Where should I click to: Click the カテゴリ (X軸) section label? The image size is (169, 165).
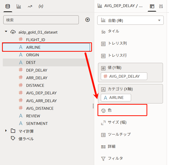pyautogui.click(x=120, y=89)
